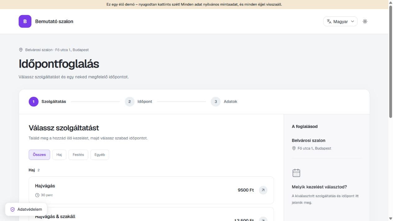393x221 pixels.
Task: Click the pin icon beside Fő utca 1., Budapest in sidebar
Action: 294,148
